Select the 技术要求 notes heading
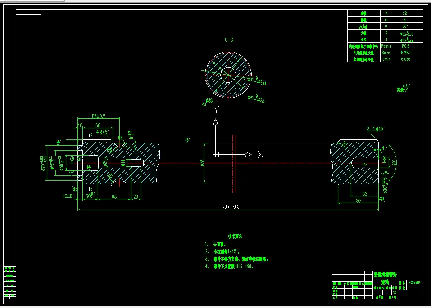This screenshot has height=308, width=431. click(235, 237)
